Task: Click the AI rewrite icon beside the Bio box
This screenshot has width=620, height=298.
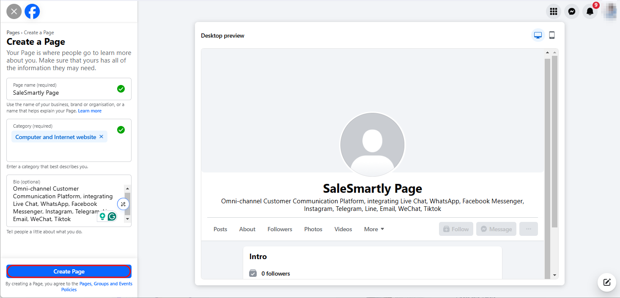Action: [x=123, y=204]
